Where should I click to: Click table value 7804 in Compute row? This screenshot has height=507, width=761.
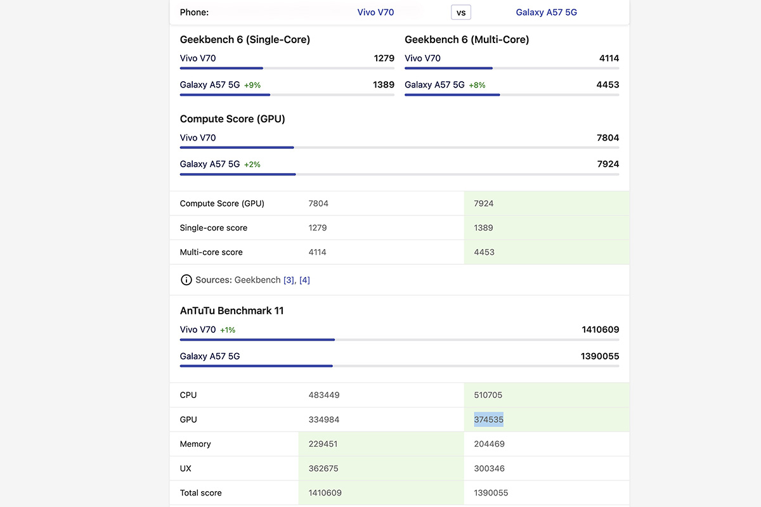click(x=318, y=203)
